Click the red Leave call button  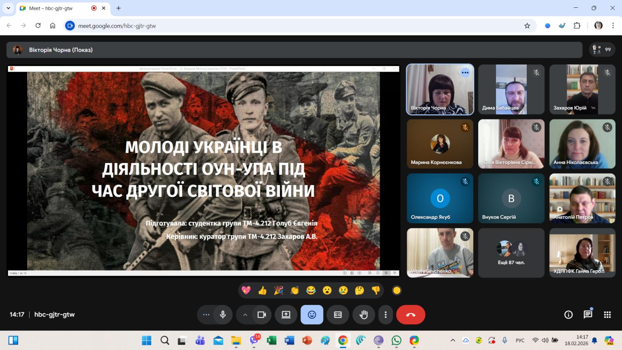(x=411, y=315)
